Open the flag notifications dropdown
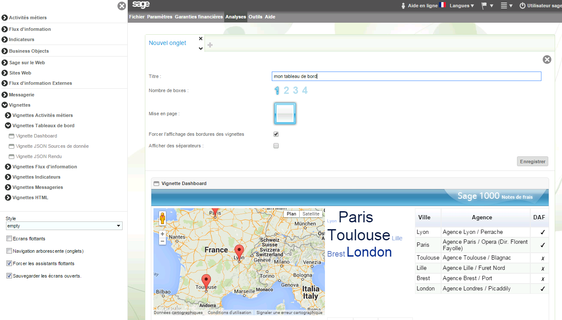562x320 pixels. click(x=487, y=6)
